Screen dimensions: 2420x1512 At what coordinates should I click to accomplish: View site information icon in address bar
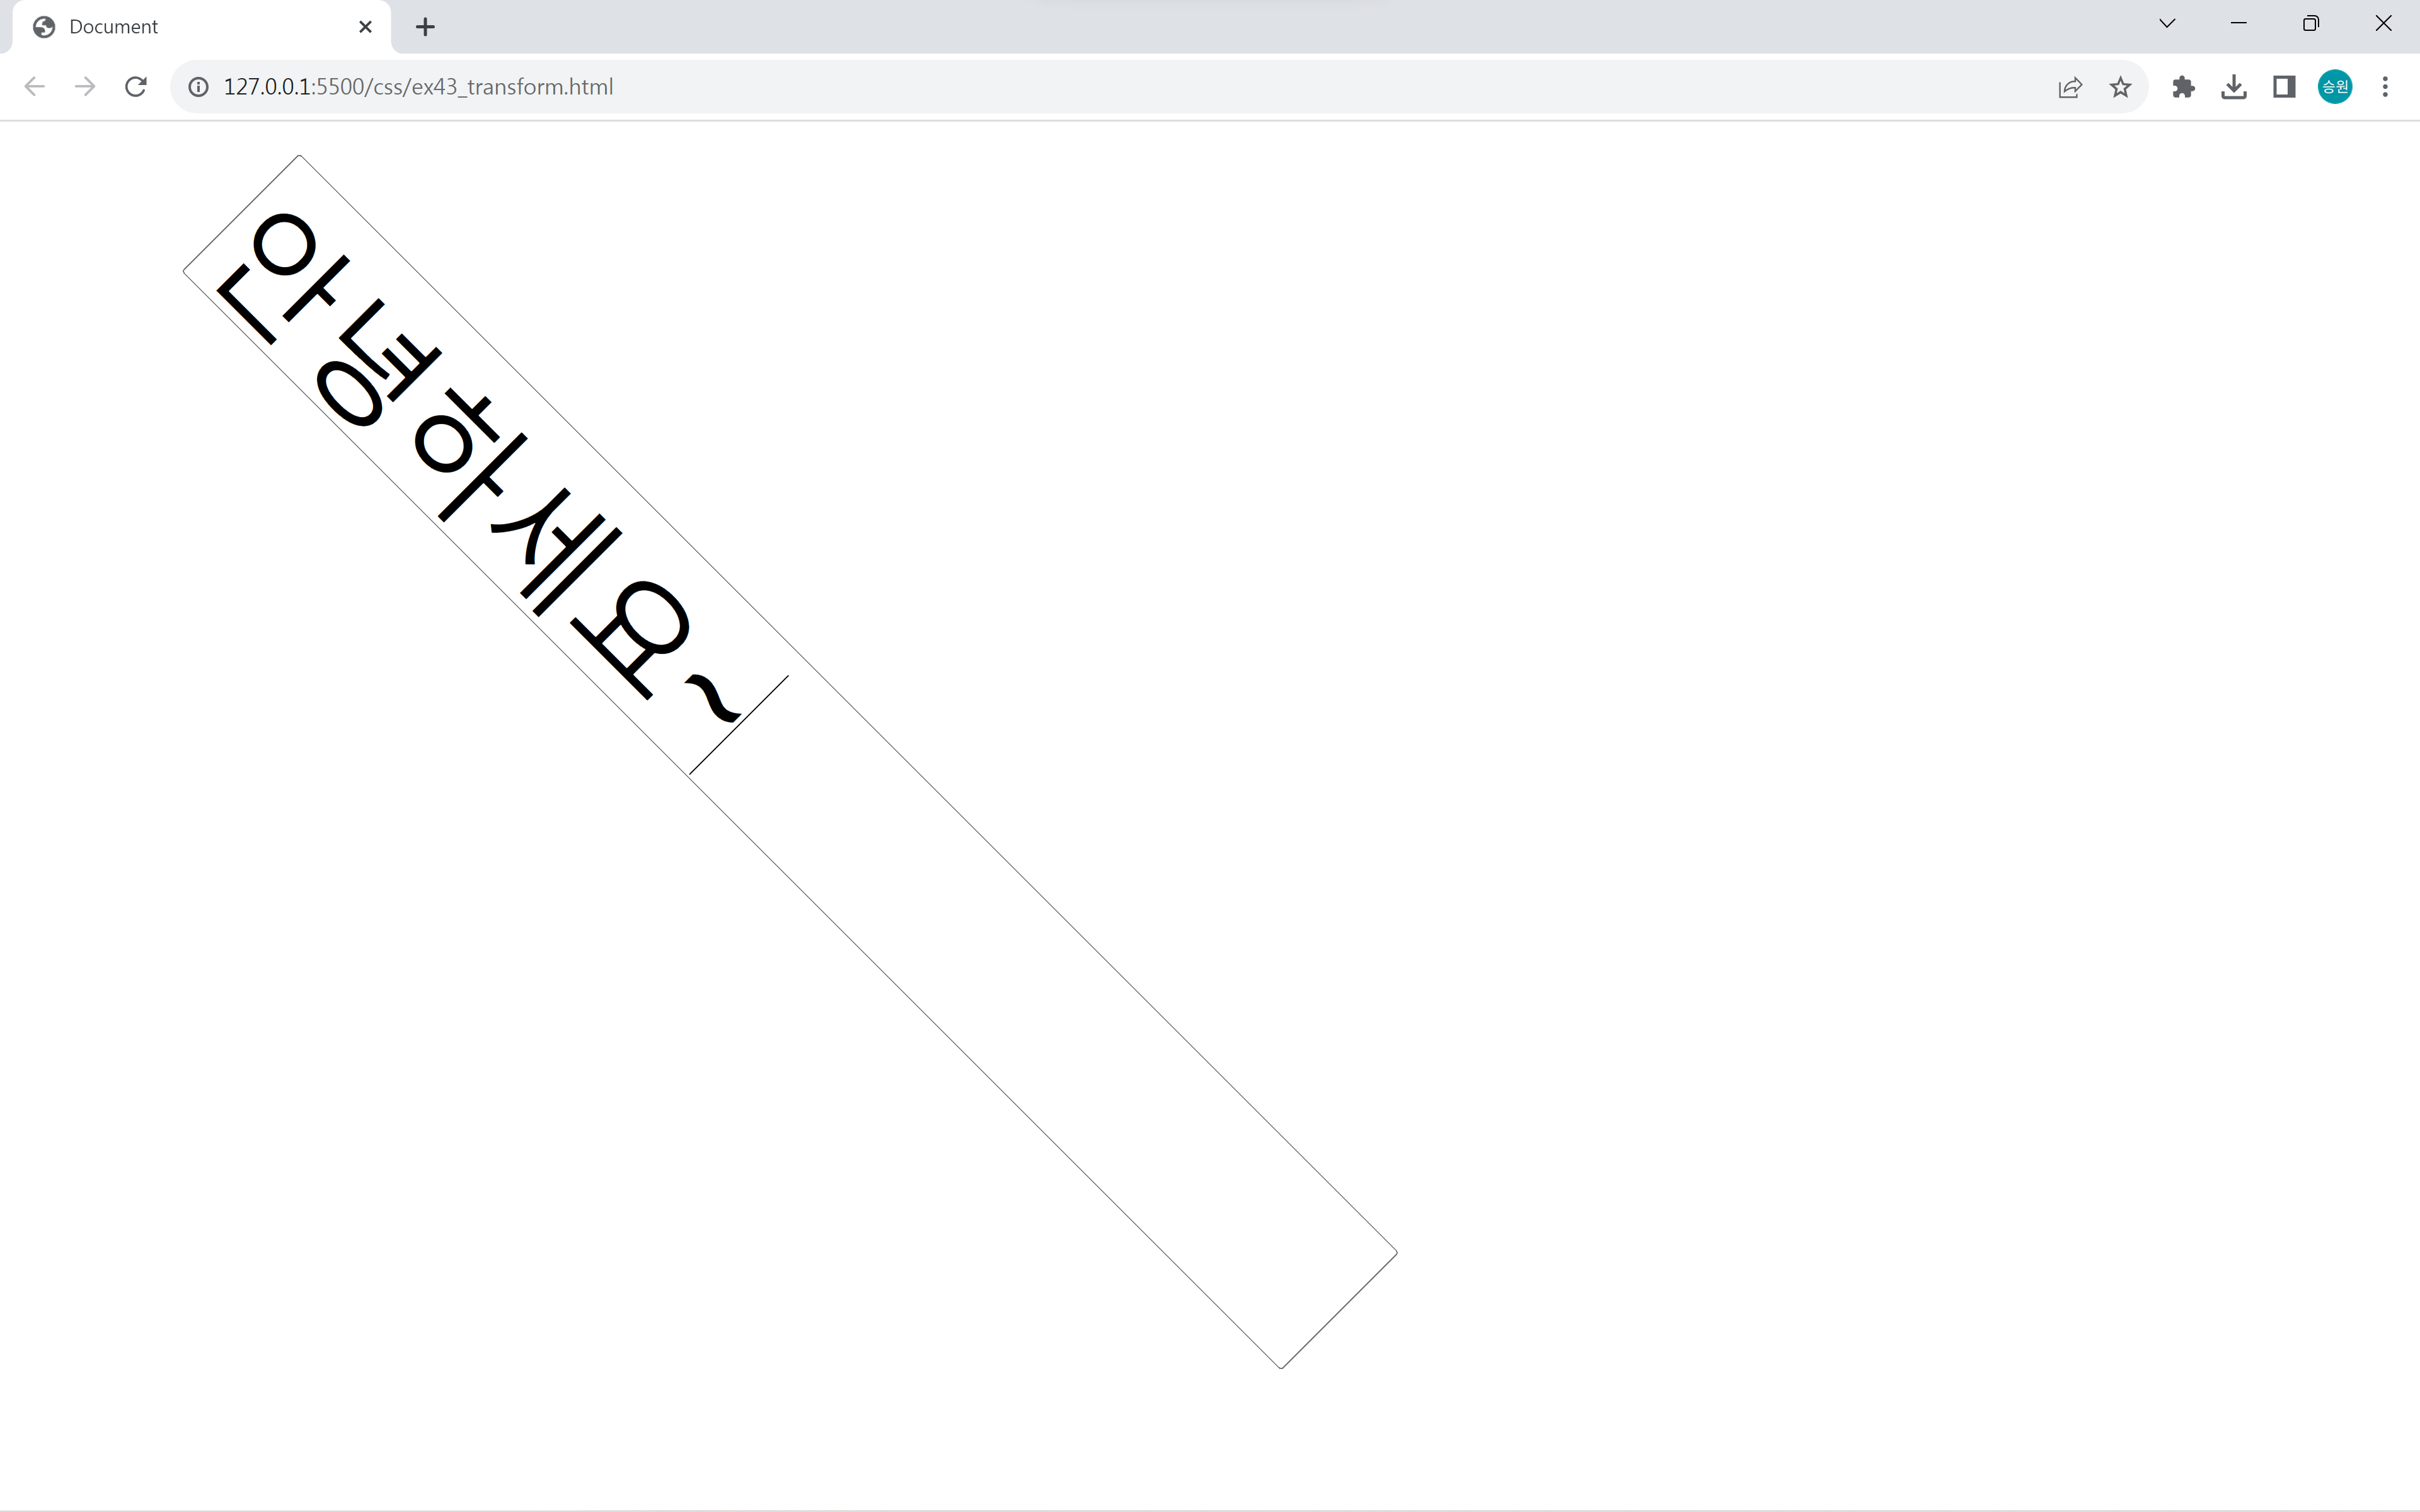pyautogui.click(x=199, y=87)
